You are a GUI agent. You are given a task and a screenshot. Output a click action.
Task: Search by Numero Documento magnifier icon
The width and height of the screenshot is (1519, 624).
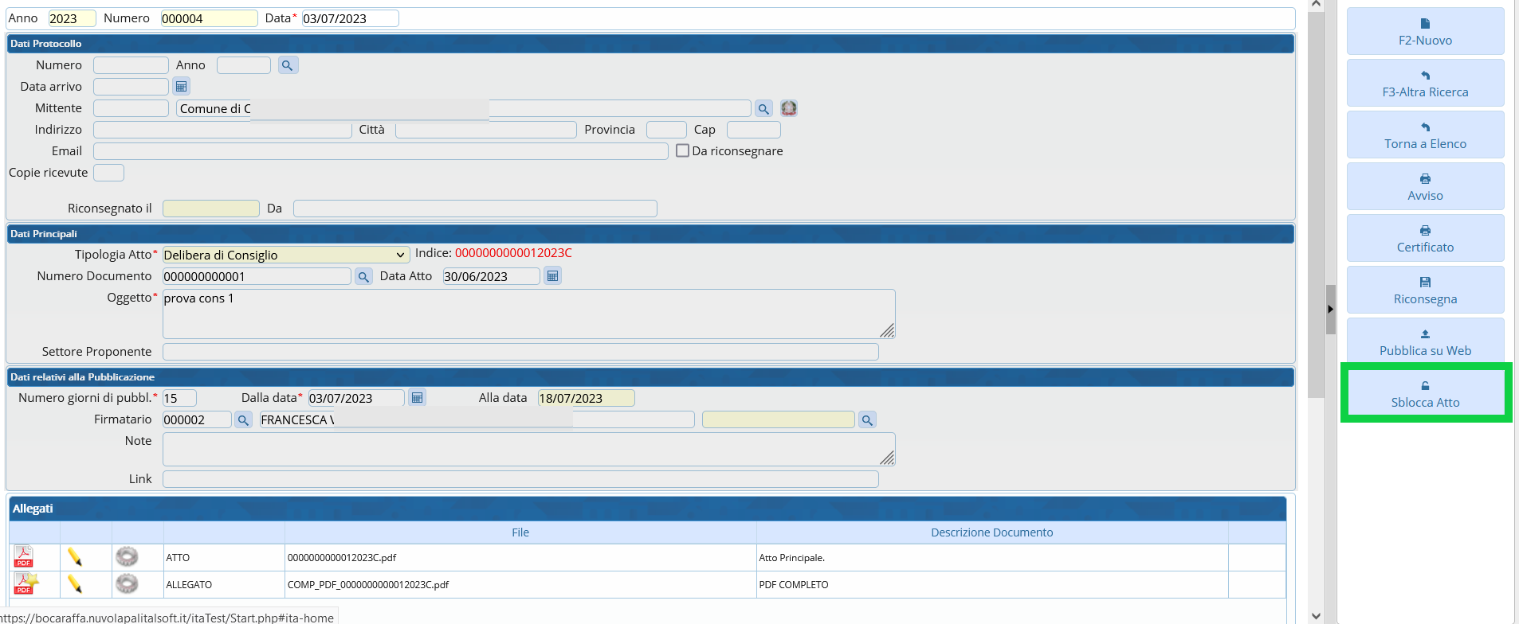click(x=363, y=277)
